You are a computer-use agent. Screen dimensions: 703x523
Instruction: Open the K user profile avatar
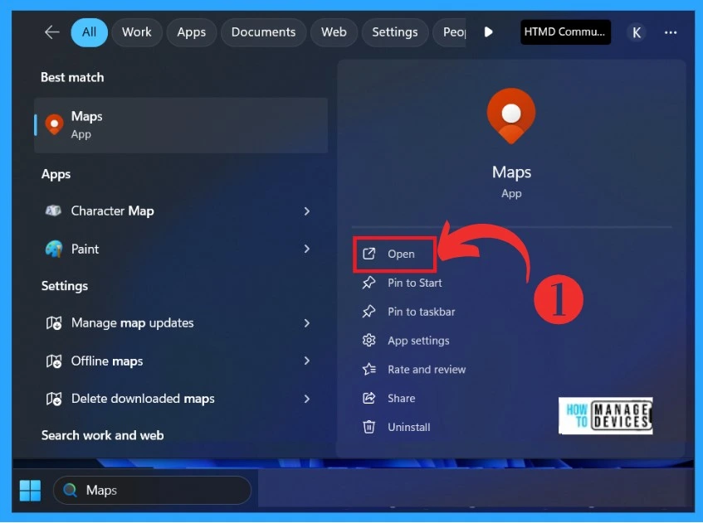click(637, 32)
